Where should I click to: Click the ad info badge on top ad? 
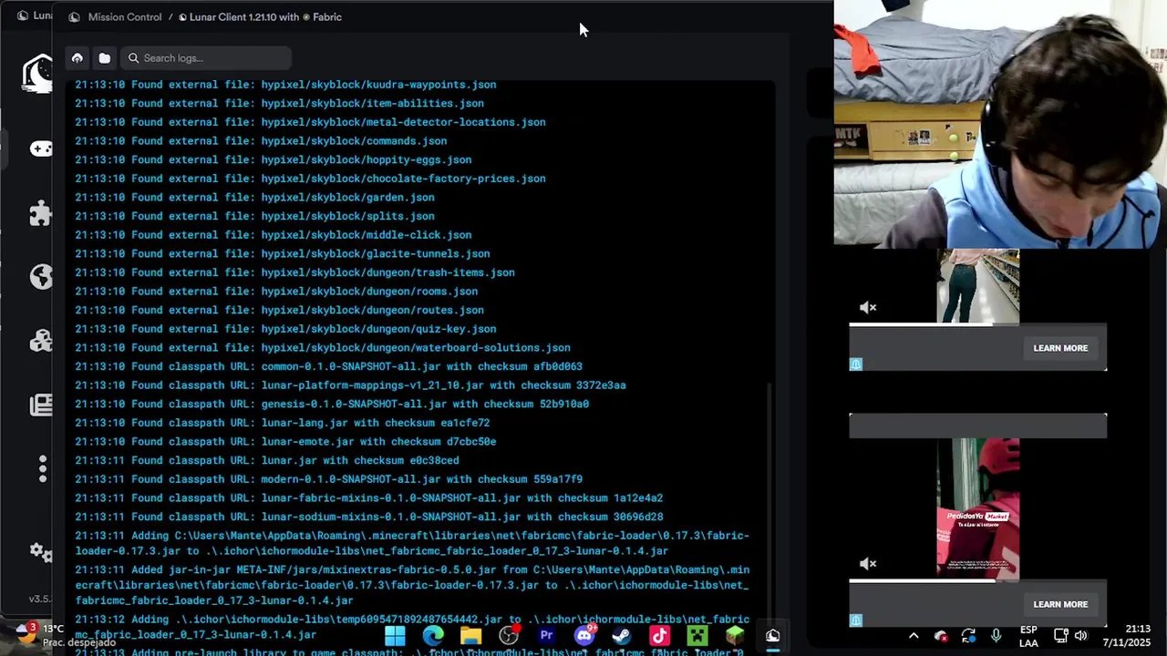[x=855, y=364]
